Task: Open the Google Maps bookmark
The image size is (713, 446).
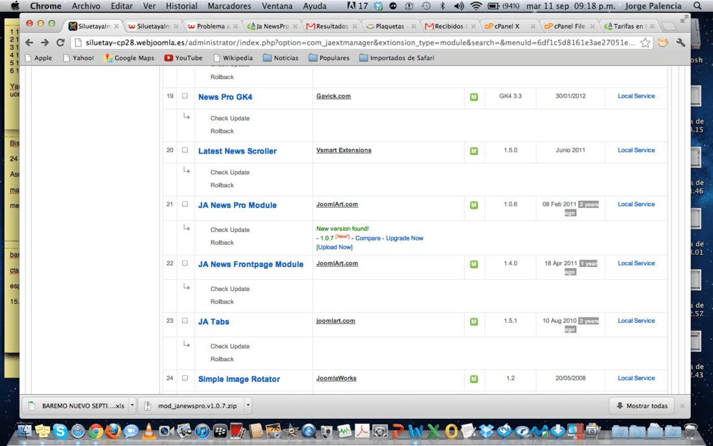Action: pyautogui.click(x=129, y=58)
